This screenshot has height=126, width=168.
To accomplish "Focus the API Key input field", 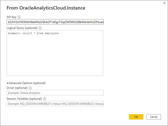I will (55, 22).
